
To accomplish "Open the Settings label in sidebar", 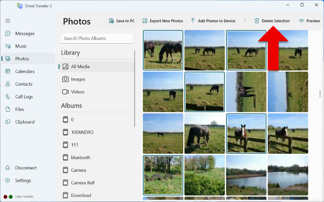I will 23,180.
